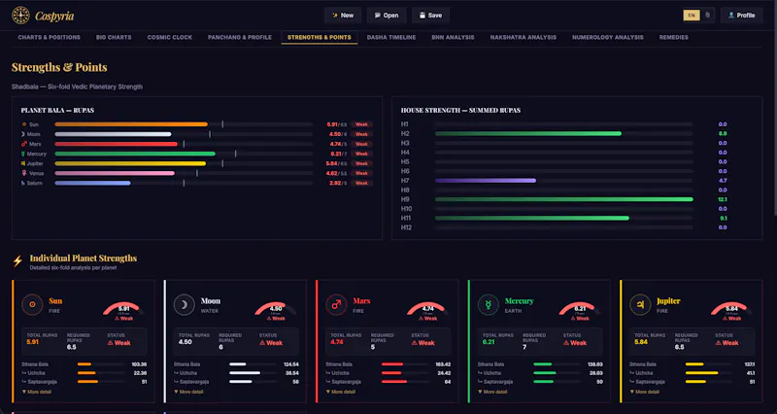The image size is (777, 414).
Task: Click the gauge dial on the Moon card
Action: tap(276, 309)
